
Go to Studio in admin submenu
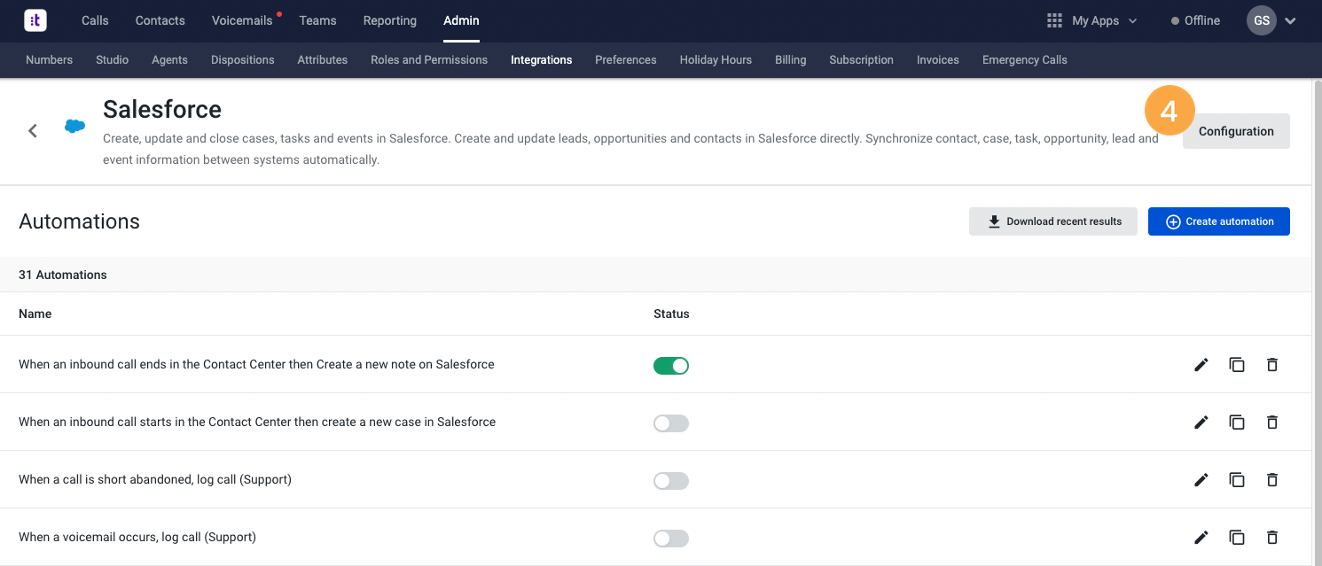(113, 60)
